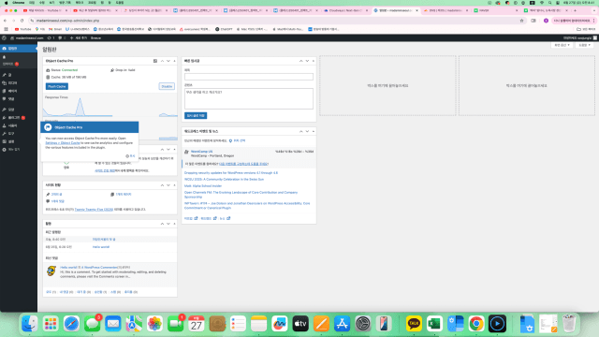Toggle the Quick Draft widget panel

click(x=314, y=61)
